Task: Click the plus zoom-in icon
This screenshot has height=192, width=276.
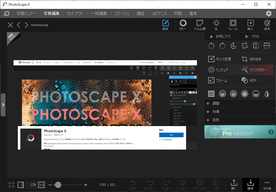Action: 86,185
